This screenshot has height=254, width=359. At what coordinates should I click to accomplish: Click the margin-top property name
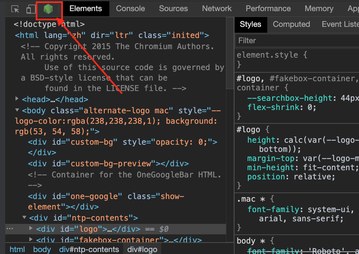(x=271, y=158)
